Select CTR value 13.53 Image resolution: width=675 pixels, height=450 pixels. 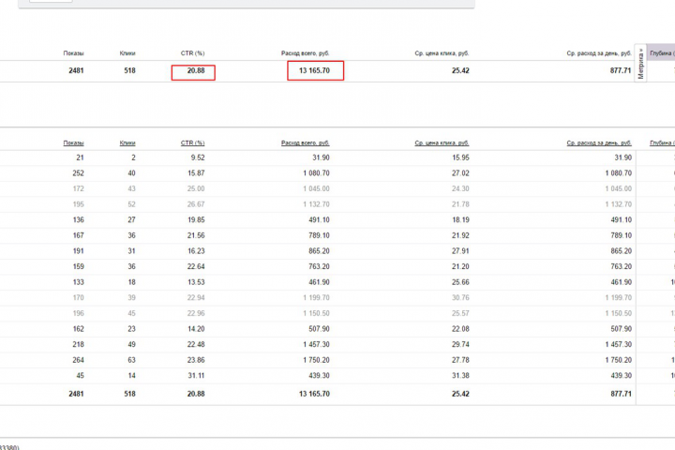(196, 282)
